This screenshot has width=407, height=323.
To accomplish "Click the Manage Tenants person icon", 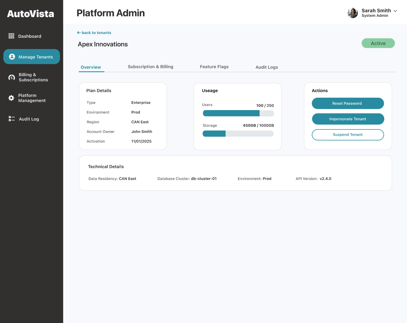I will [x=12, y=57].
